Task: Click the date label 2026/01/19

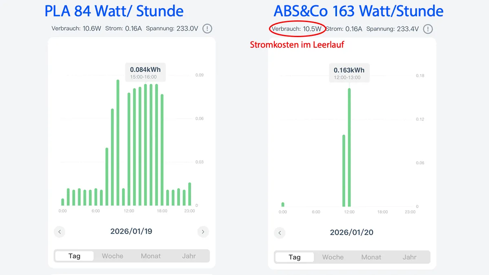Action: [x=131, y=231]
